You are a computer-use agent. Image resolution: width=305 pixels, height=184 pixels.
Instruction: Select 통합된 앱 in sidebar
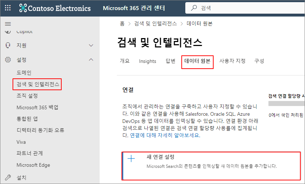click(x=27, y=119)
